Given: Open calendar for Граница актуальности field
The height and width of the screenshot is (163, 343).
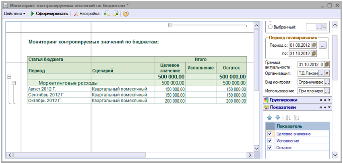Looking at the screenshot, I should click(327, 64).
